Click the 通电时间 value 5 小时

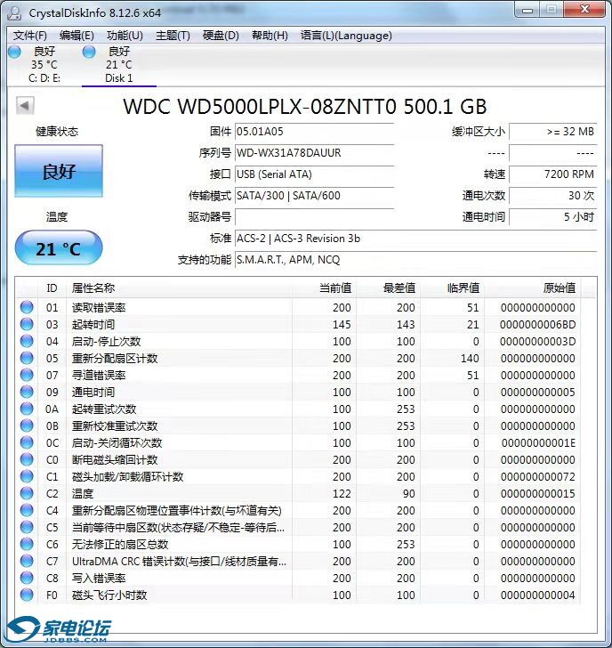pyautogui.click(x=553, y=217)
